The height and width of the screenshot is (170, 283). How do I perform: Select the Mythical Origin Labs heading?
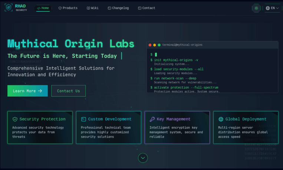click(71, 44)
